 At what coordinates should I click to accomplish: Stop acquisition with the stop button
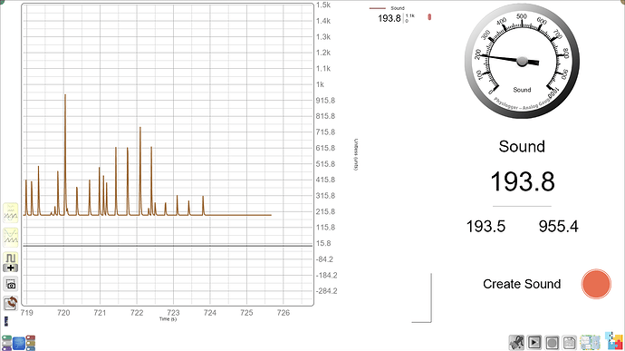[552, 343]
